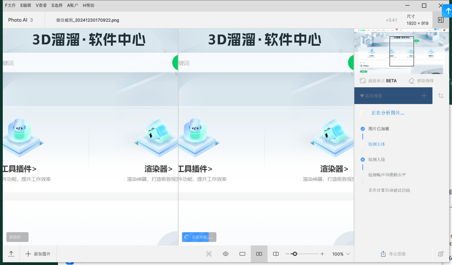This screenshot has width=452, height=265.
Task: Open the F文件 menu
Action: (x=10, y=5)
